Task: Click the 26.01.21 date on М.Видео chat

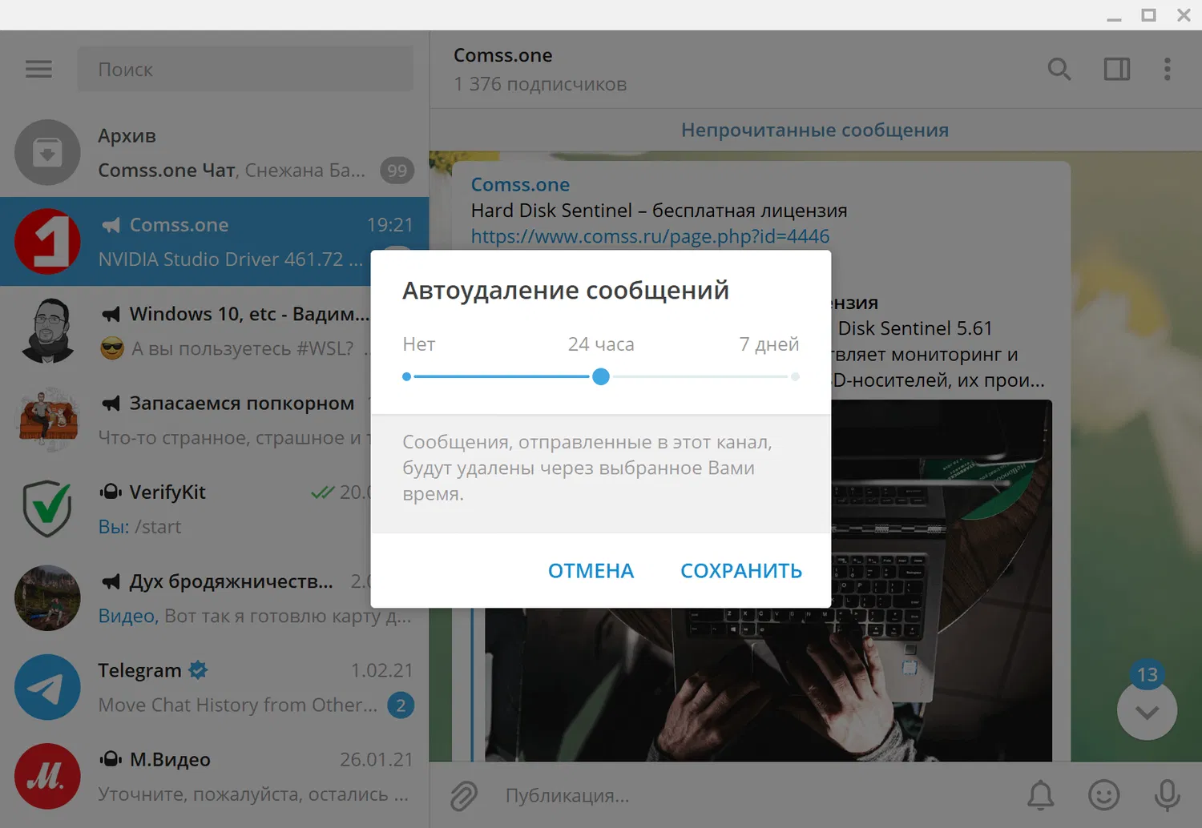Action: [x=377, y=759]
